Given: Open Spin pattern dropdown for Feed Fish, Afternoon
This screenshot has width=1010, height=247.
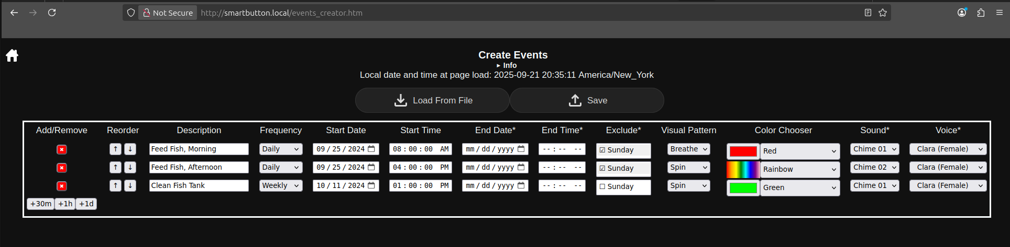Looking at the screenshot, I should click(689, 167).
